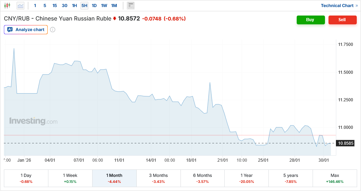Select the 6 Months performance tab
The width and height of the screenshot is (361, 191).
pyautogui.click(x=202, y=178)
